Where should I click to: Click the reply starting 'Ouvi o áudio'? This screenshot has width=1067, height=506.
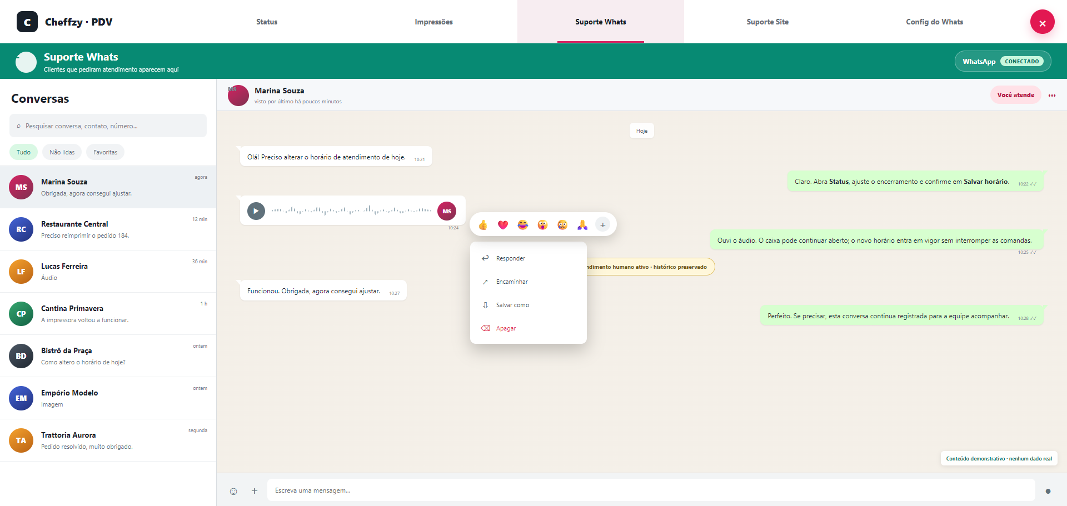click(877, 241)
